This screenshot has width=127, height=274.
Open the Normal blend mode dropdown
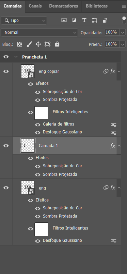39,32
